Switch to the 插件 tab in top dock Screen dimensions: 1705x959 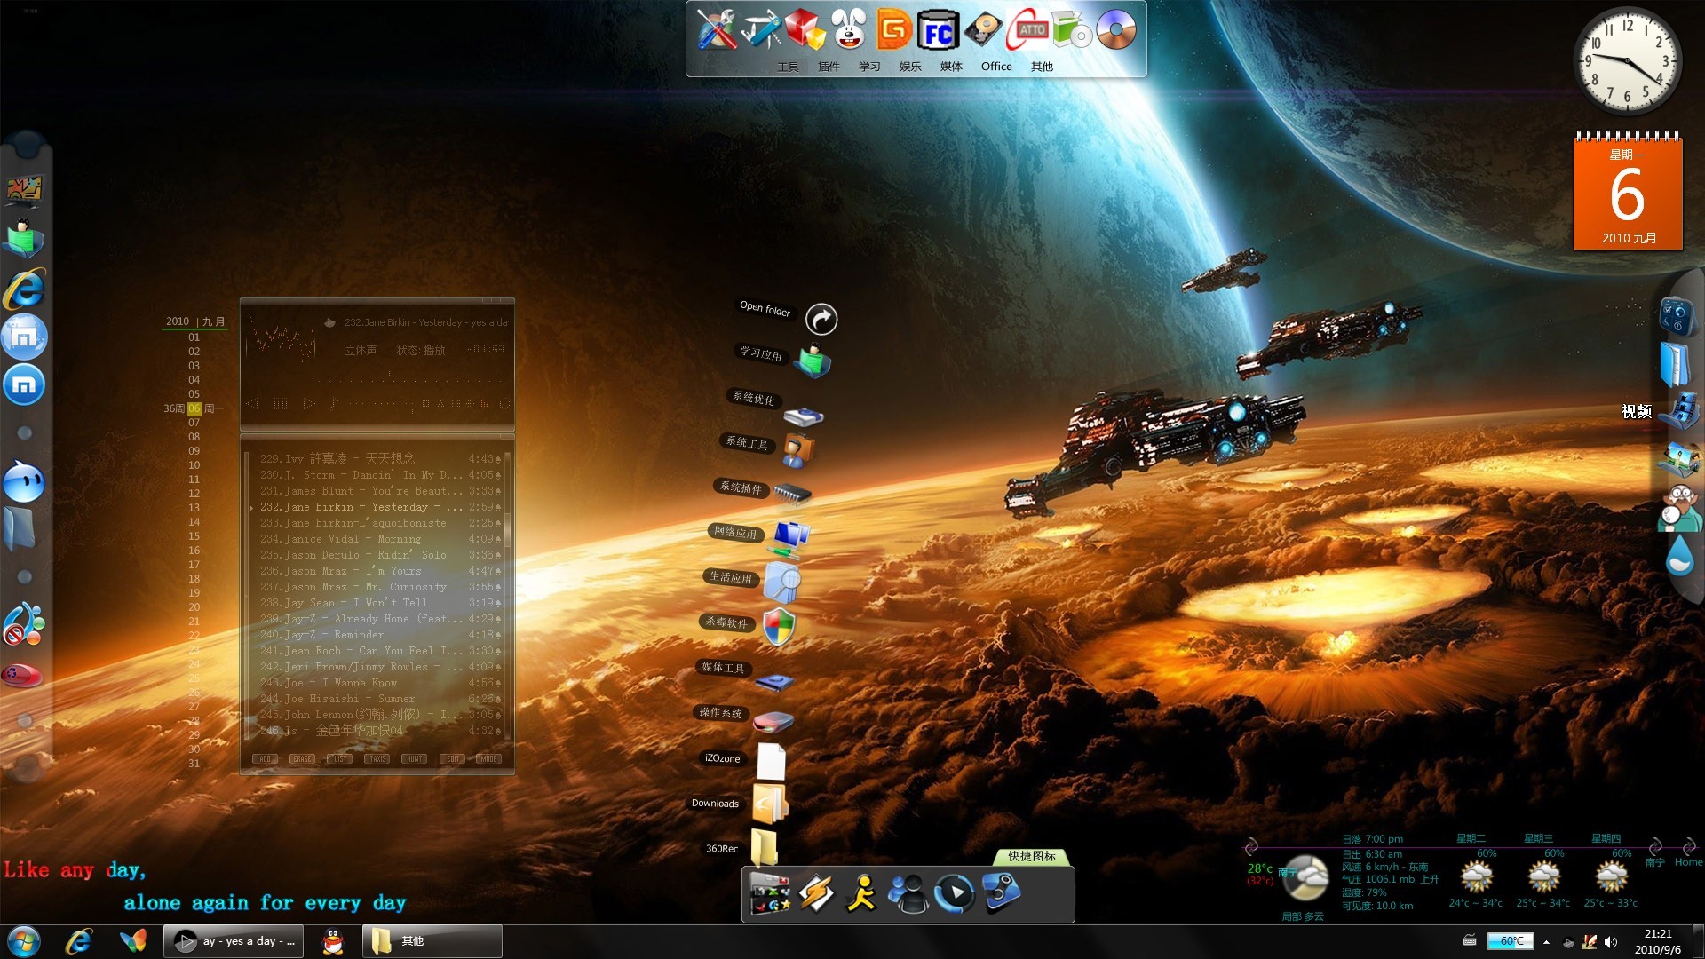(x=829, y=67)
